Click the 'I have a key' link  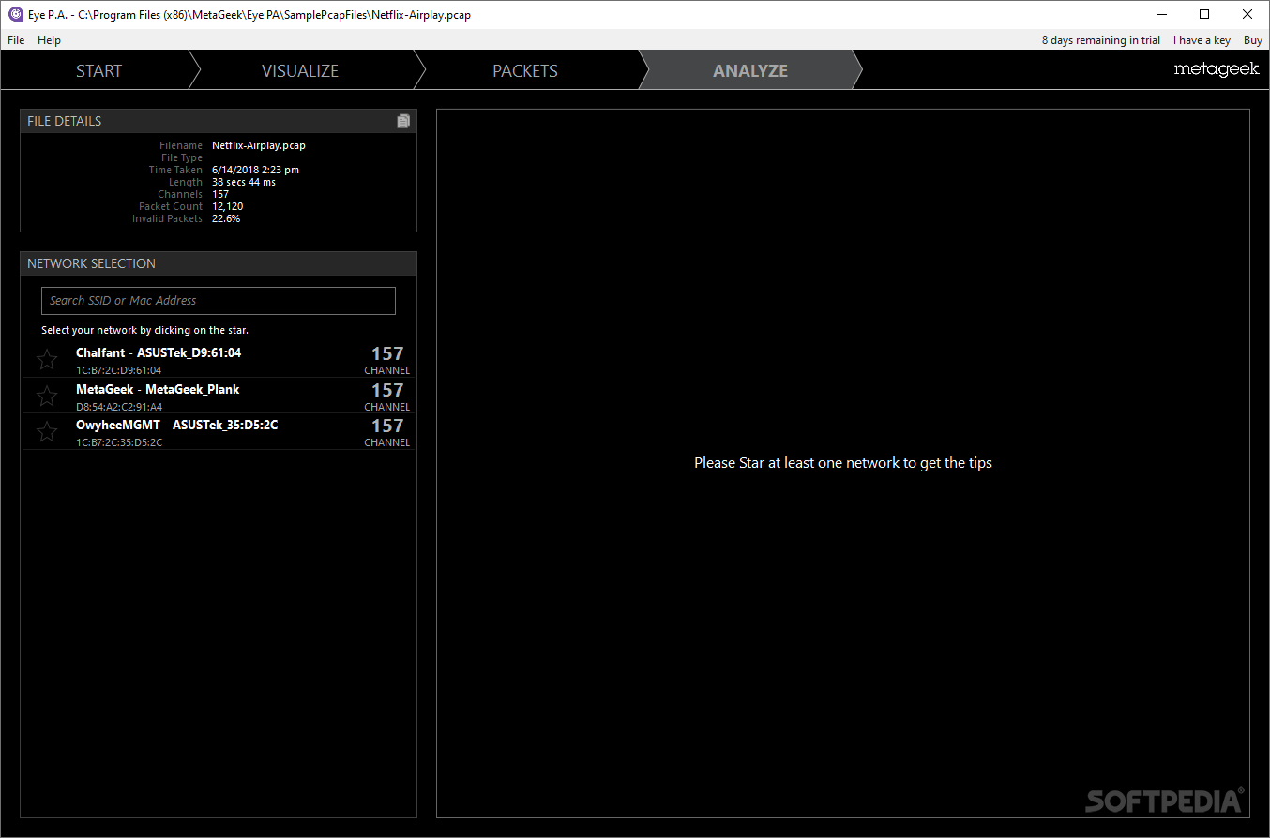1202,40
